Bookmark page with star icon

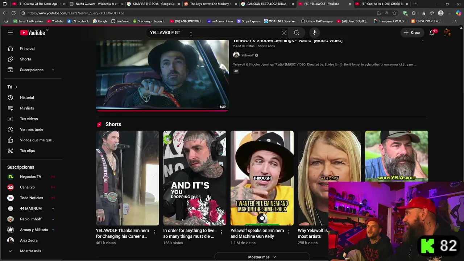pos(394,13)
